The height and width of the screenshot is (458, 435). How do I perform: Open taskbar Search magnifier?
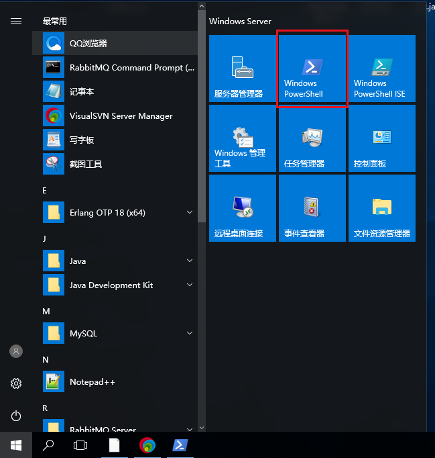[48, 445]
